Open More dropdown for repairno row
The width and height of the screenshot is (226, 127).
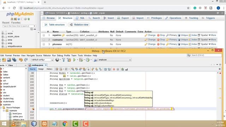pyautogui.click(x=212, y=35)
